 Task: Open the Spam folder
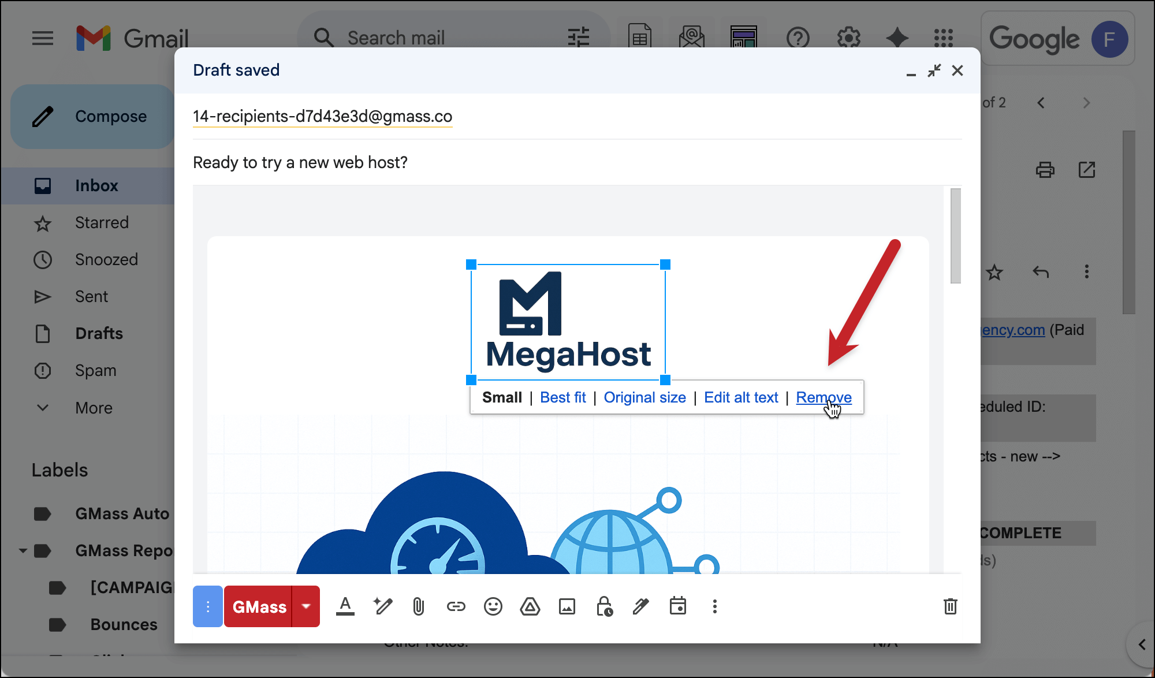tap(96, 370)
